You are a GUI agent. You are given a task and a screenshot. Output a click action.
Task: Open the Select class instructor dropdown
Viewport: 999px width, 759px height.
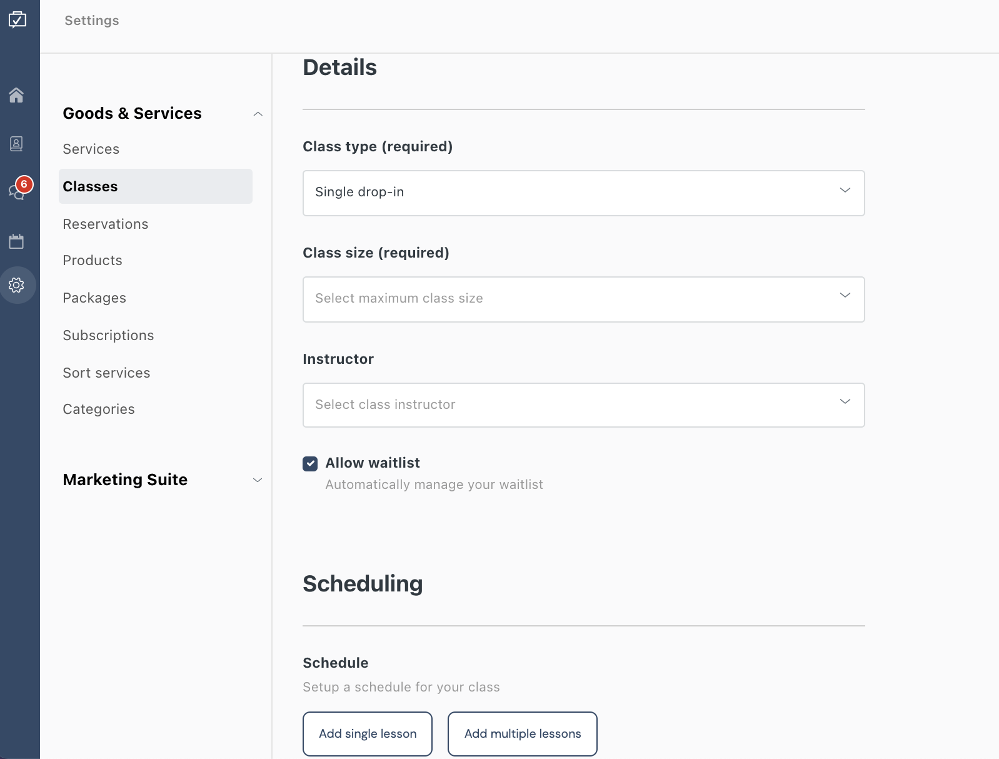tap(584, 405)
